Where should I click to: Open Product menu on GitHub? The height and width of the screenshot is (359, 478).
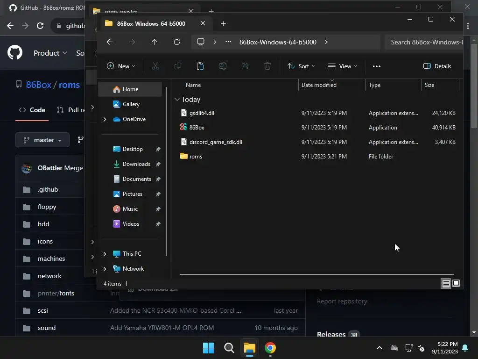click(50, 53)
